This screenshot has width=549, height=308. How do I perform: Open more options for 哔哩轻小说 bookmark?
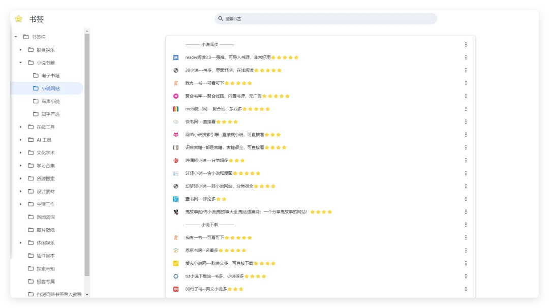point(466,160)
